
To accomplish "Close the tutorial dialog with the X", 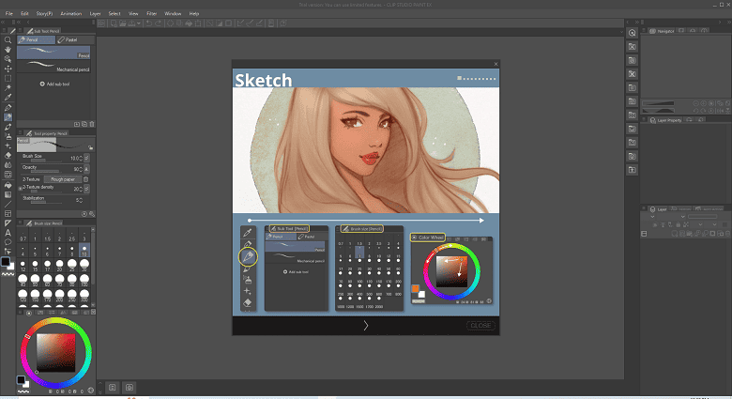I will click(x=496, y=64).
